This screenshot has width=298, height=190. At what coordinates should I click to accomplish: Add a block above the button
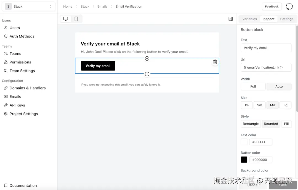(x=147, y=58)
